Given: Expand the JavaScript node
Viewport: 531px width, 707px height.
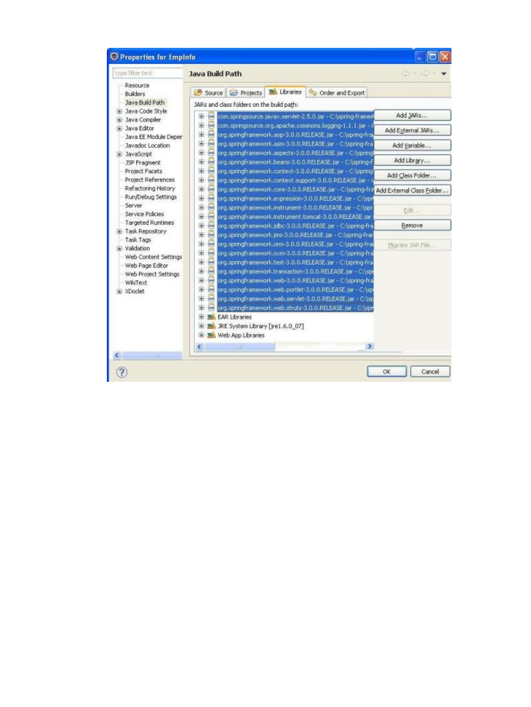Looking at the screenshot, I should (x=119, y=154).
